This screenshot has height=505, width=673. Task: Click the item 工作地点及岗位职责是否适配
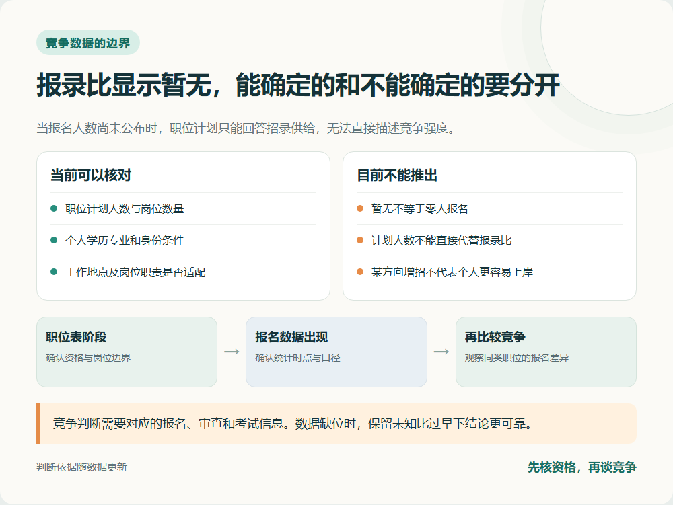pos(135,272)
